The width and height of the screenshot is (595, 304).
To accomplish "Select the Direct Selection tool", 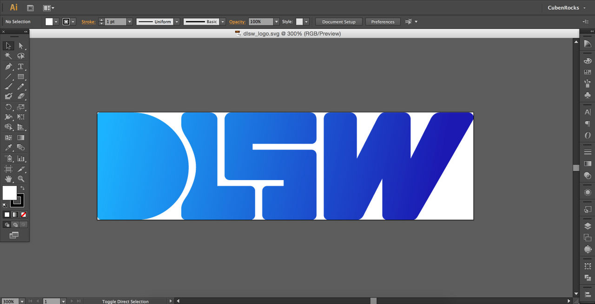I will click(21, 45).
